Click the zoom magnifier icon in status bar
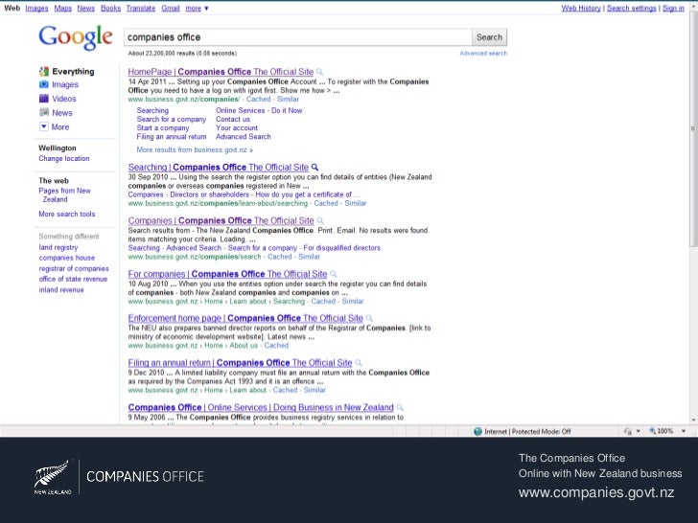698x523 pixels. point(652,431)
